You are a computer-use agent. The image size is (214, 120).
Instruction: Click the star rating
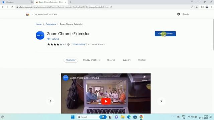55,44
